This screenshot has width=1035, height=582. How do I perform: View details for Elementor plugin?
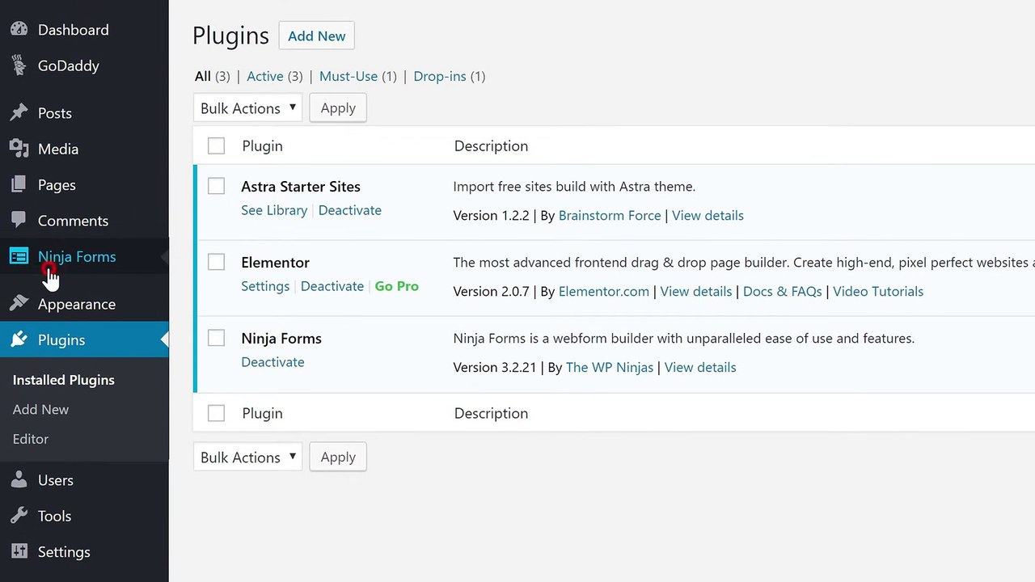696,291
